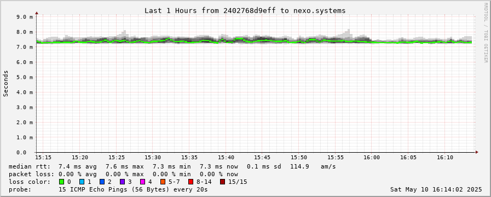Click the orange 5-7 loss swatch
491x197 pixels.
point(163,182)
